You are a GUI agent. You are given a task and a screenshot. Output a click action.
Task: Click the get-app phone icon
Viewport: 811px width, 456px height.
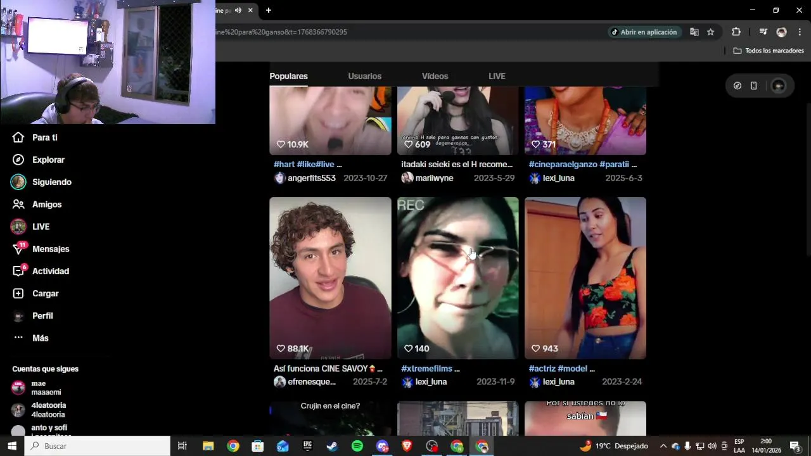753,85
